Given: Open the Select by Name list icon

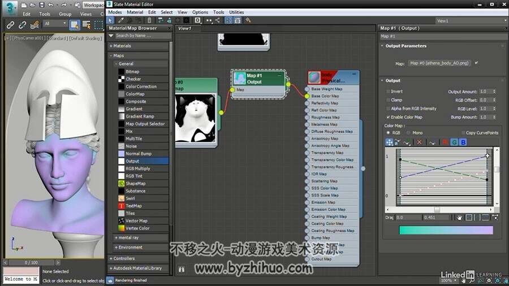Looking at the screenshot, I should 87,25.
